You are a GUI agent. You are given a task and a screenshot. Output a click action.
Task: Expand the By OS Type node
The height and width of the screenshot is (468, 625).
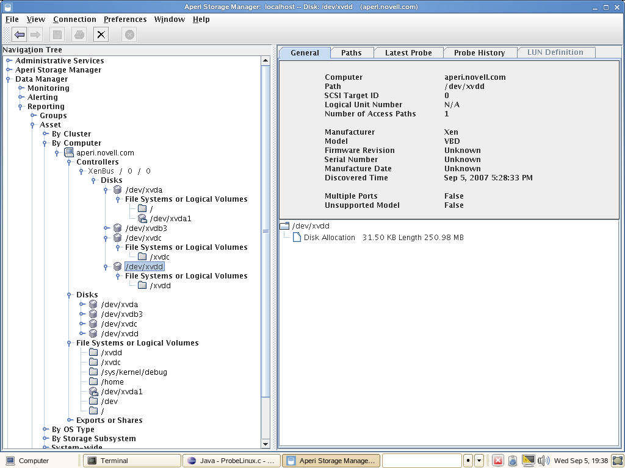click(45, 429)
